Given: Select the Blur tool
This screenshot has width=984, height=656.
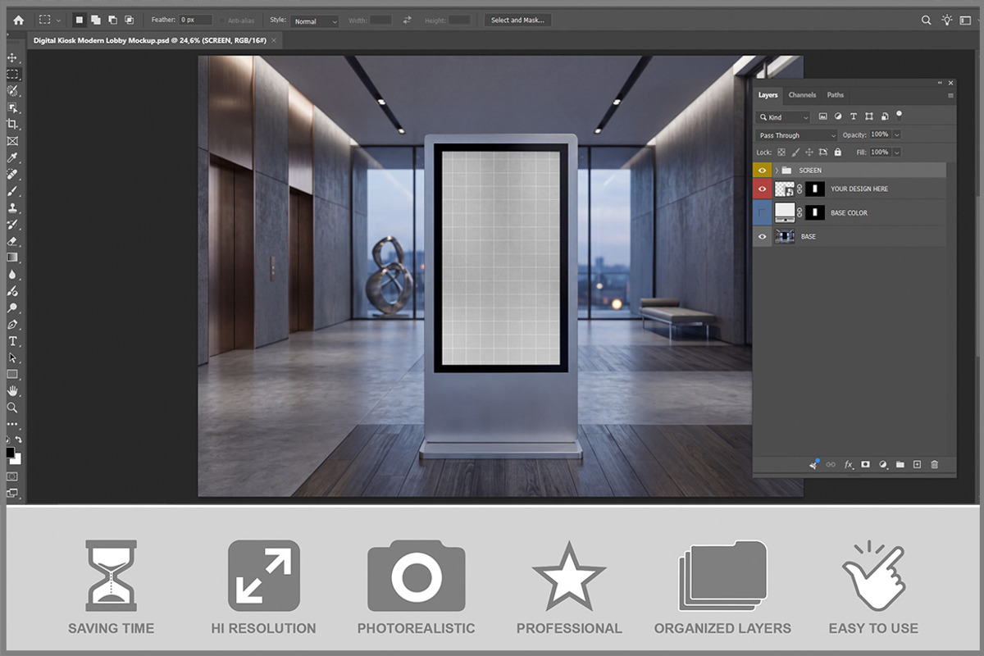Looking at the screenshot, I should (12, 274).
